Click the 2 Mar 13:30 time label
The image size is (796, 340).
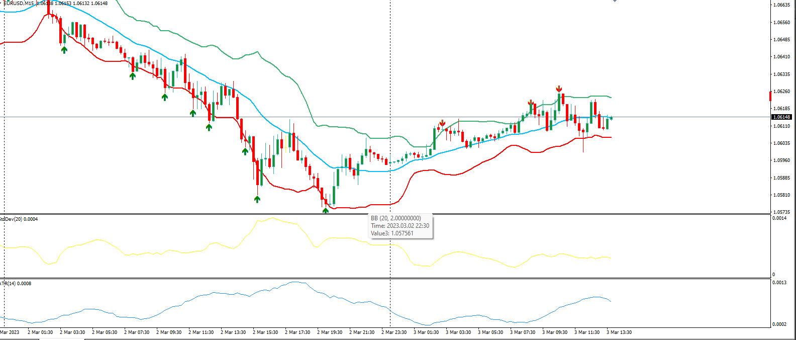[x=233, y=332]
